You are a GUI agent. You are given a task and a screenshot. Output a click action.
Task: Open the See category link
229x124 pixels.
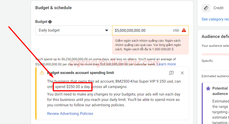pyautogui.click(x=215, y=19)
